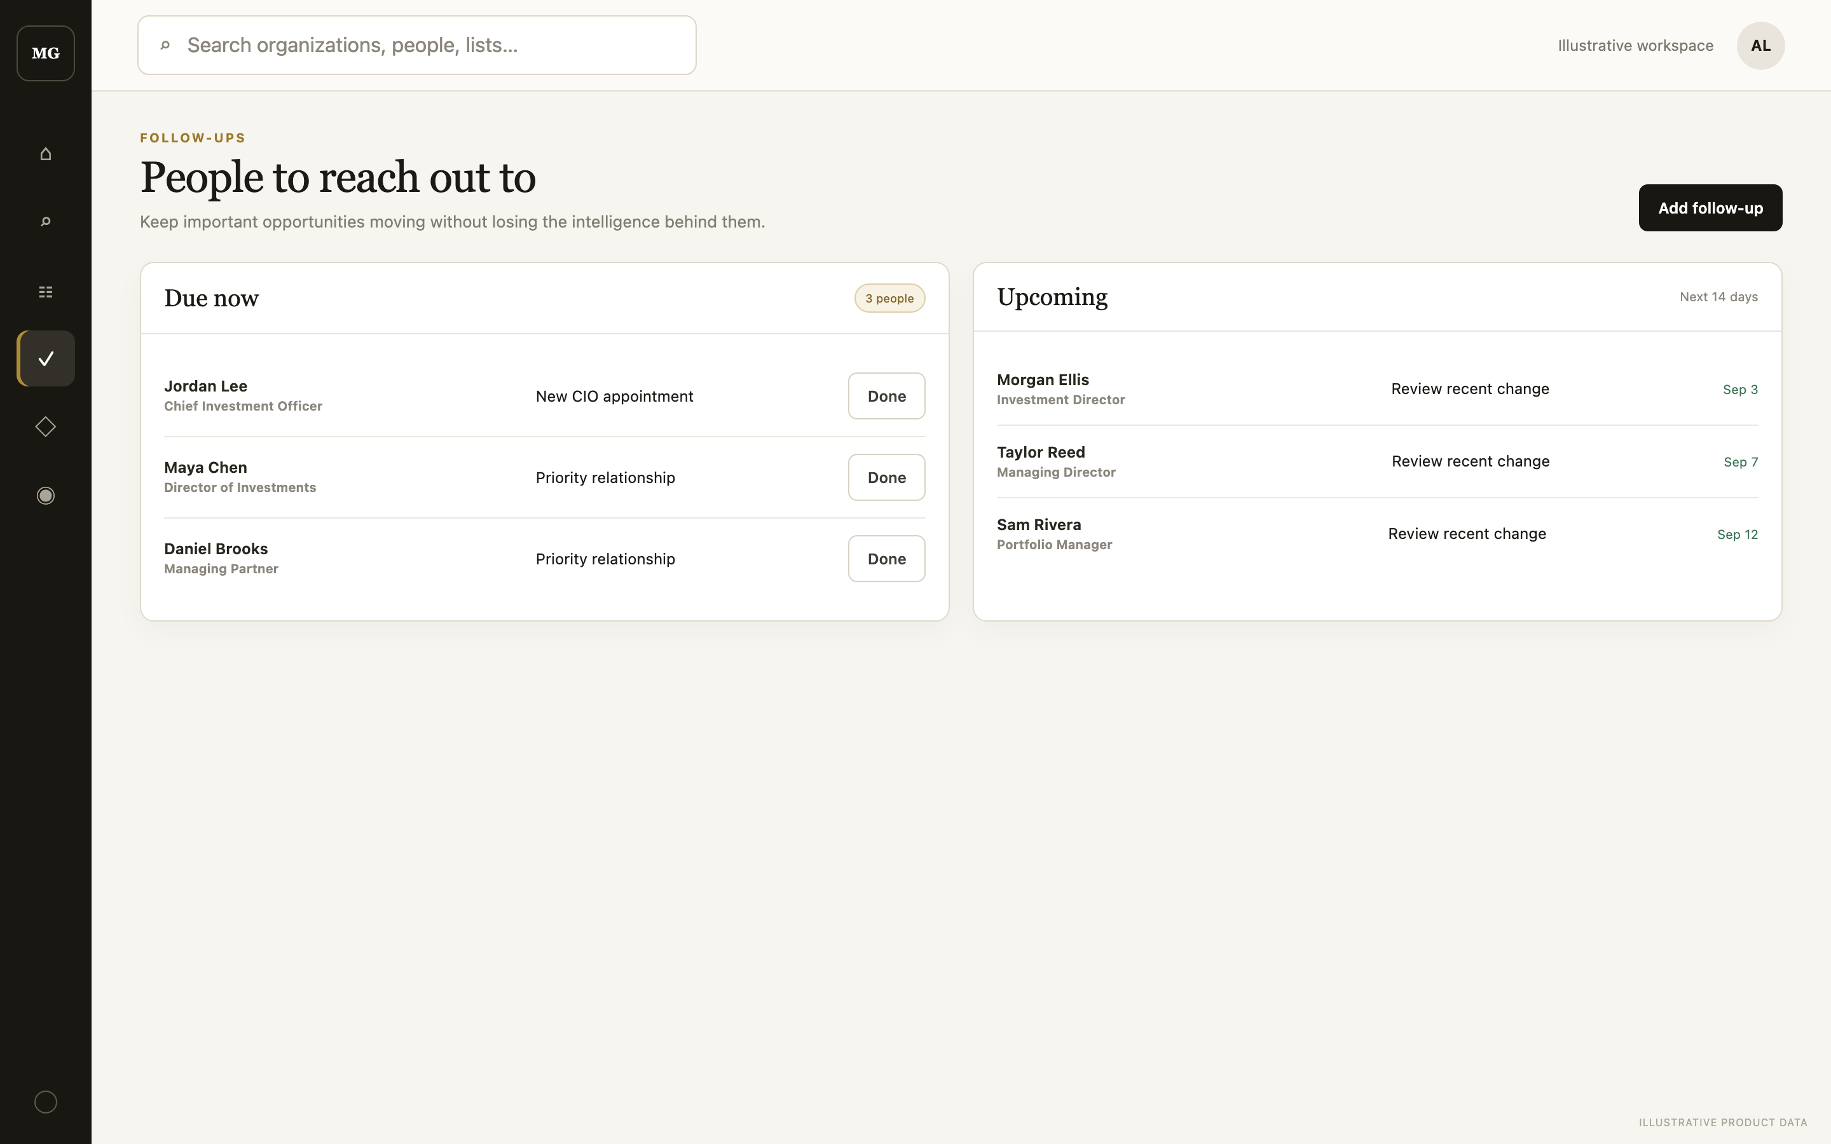The image size is (1831, 1144).
Task: Open Maya Chen's name
Action: tap(206, 468)
